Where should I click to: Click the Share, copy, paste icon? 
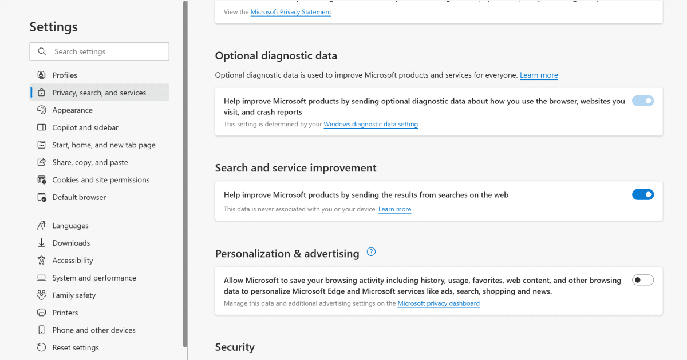coord(41,162)
